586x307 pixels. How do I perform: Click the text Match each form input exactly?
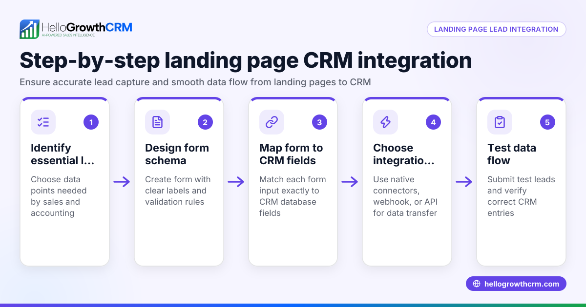coord(293,196)
